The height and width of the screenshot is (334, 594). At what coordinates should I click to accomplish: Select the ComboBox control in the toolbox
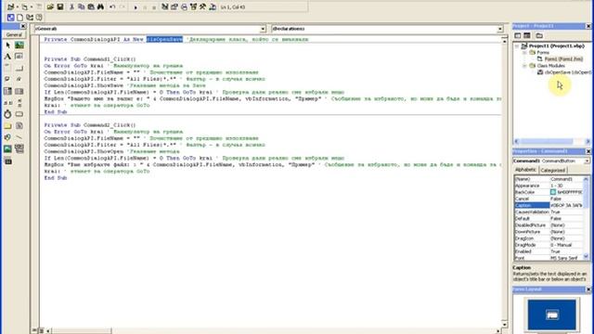(8, 91)
